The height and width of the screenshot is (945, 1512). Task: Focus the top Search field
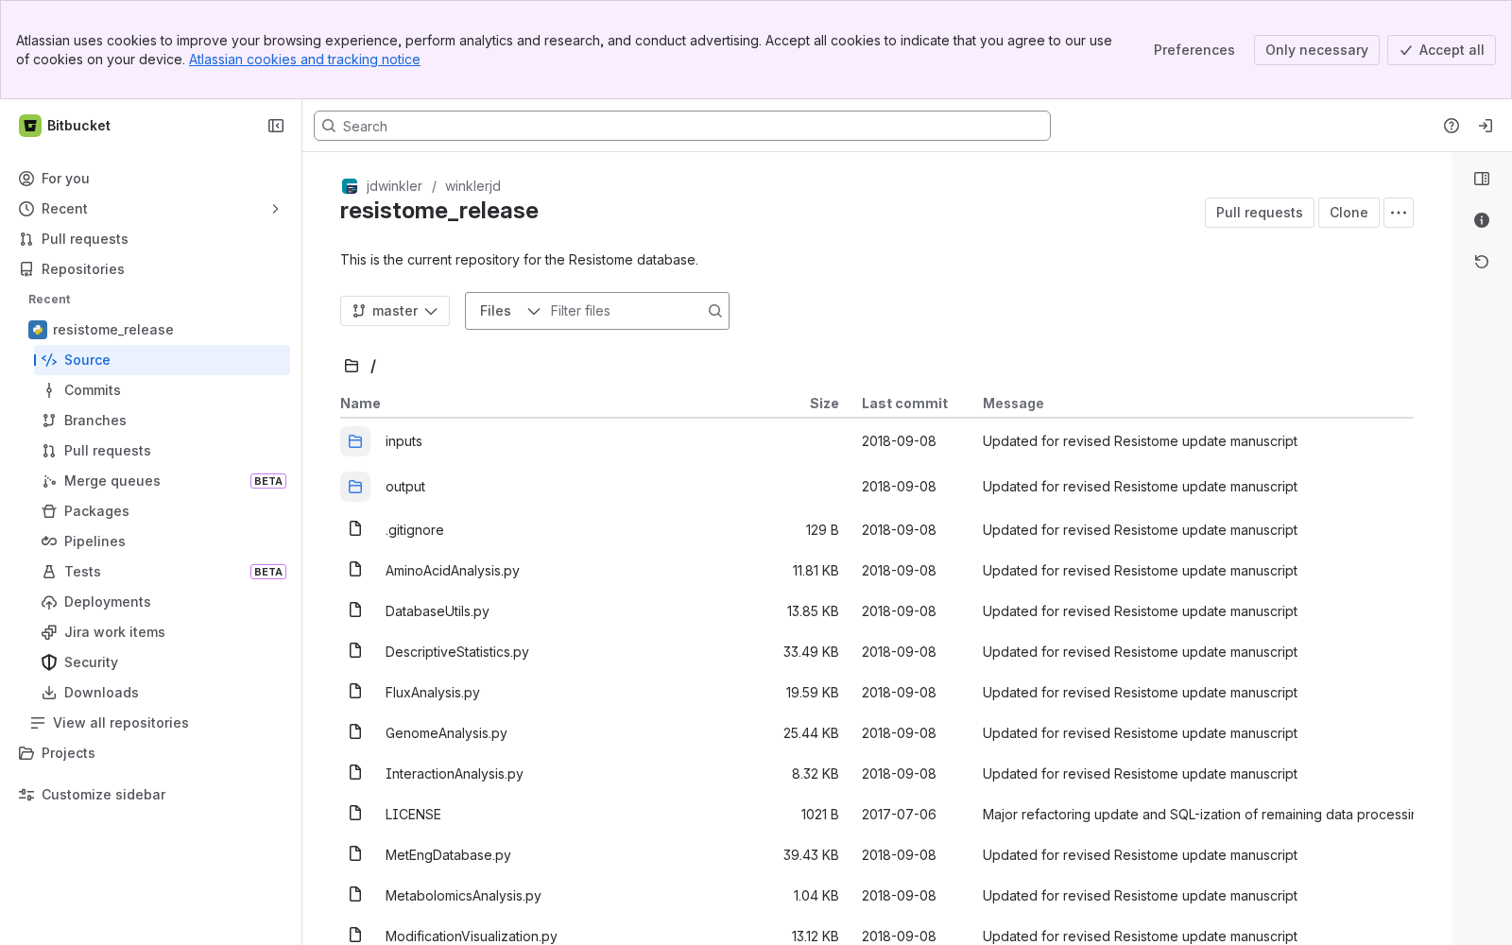tap(682, 126)
